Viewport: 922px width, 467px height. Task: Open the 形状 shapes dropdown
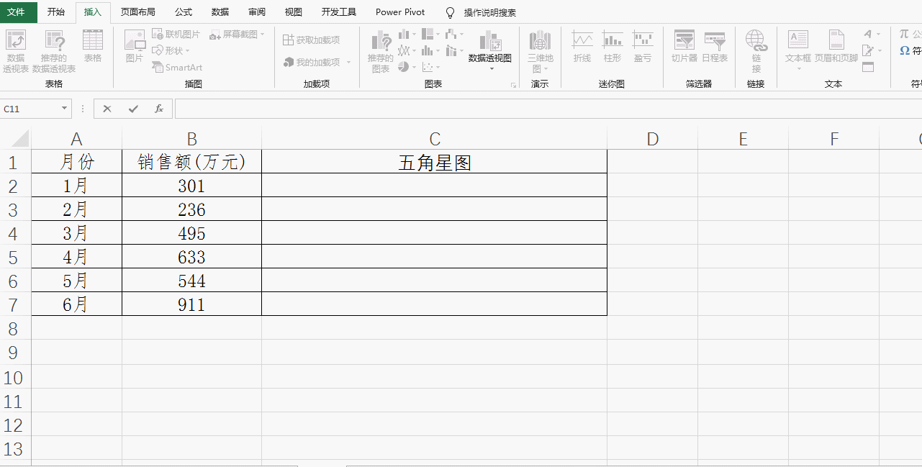(171, 50)
